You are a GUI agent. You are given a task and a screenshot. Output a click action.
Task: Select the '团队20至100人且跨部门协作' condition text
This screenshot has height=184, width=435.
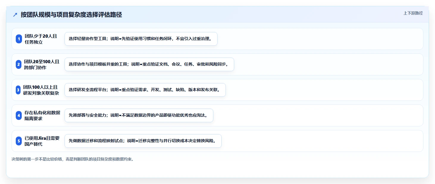[x=42, y=64]
